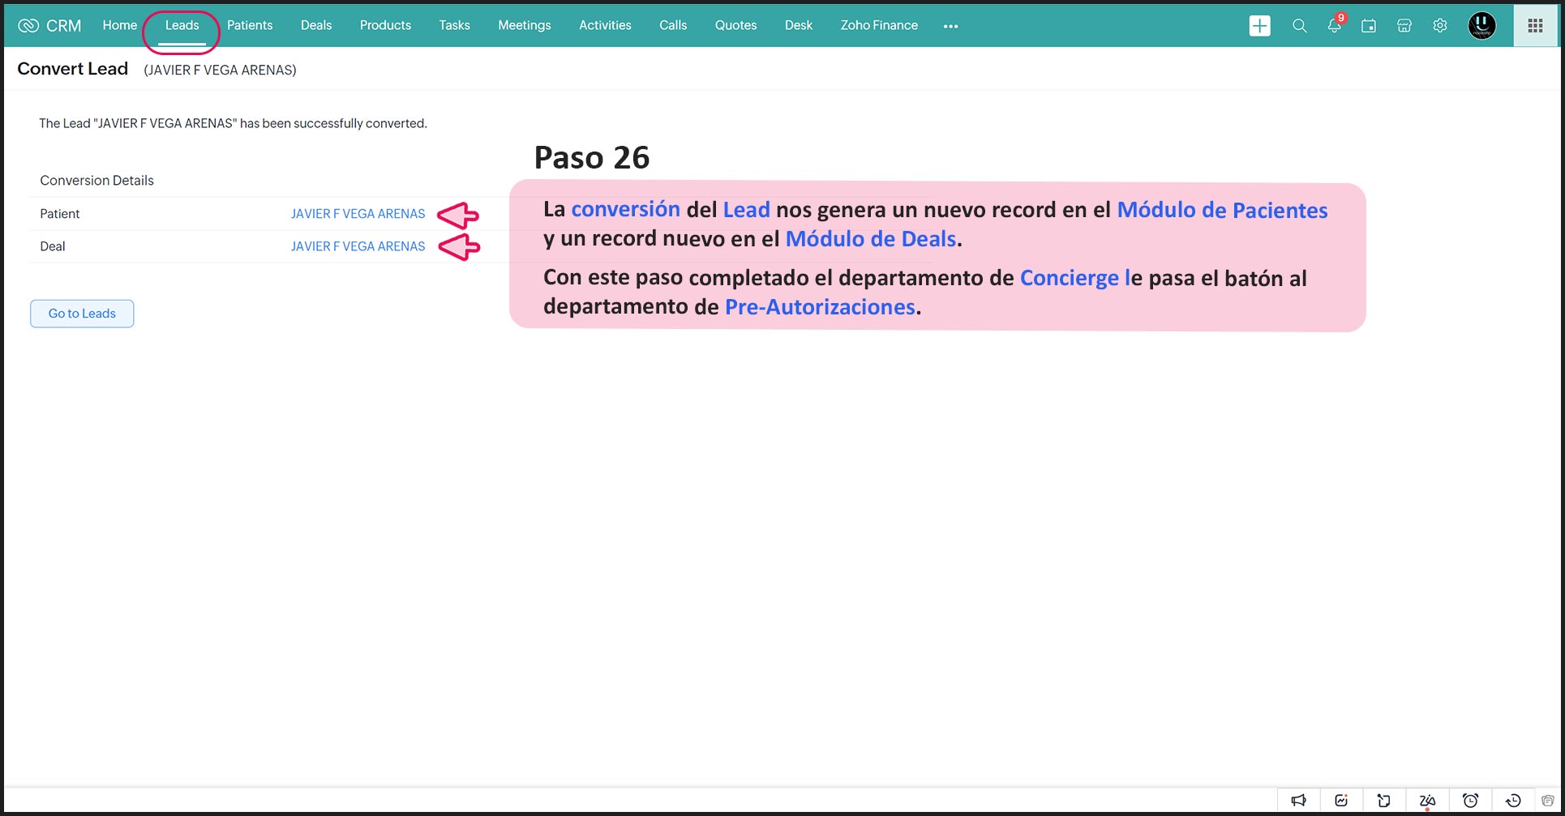The height and width of the screenshot is (816, 1565).
Task: Click the megaphone announcements icon
Action: pyautogui.click(x=1299, y=801)
